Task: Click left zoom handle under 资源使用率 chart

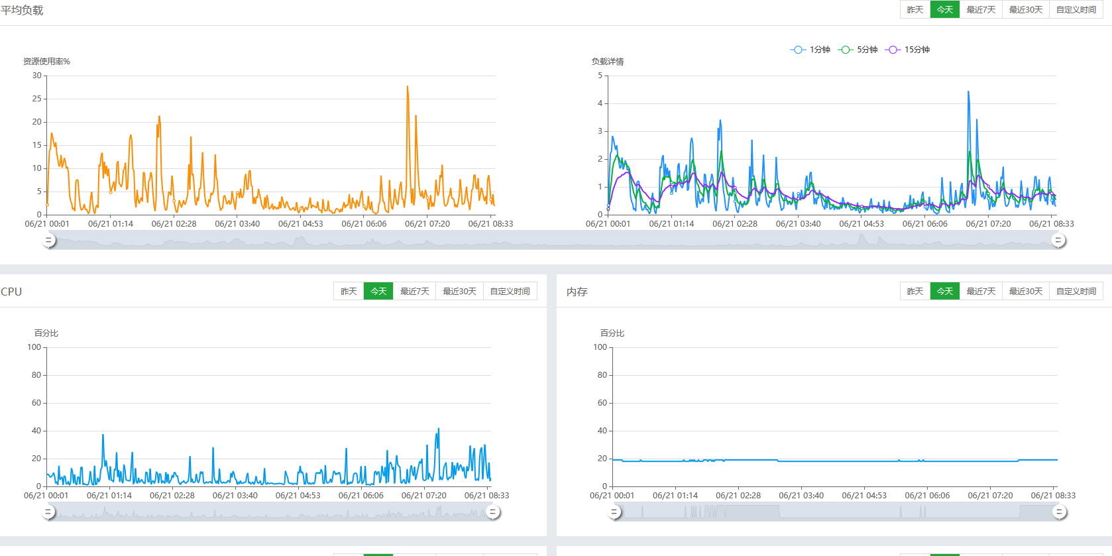Action: pyautogui.click(x=48, y=241)
